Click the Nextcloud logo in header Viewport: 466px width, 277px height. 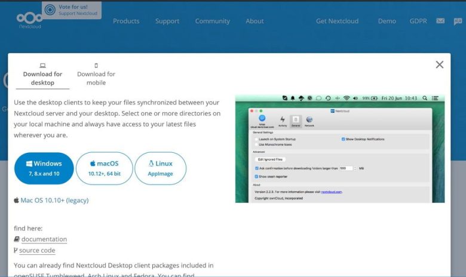[29, 20]
